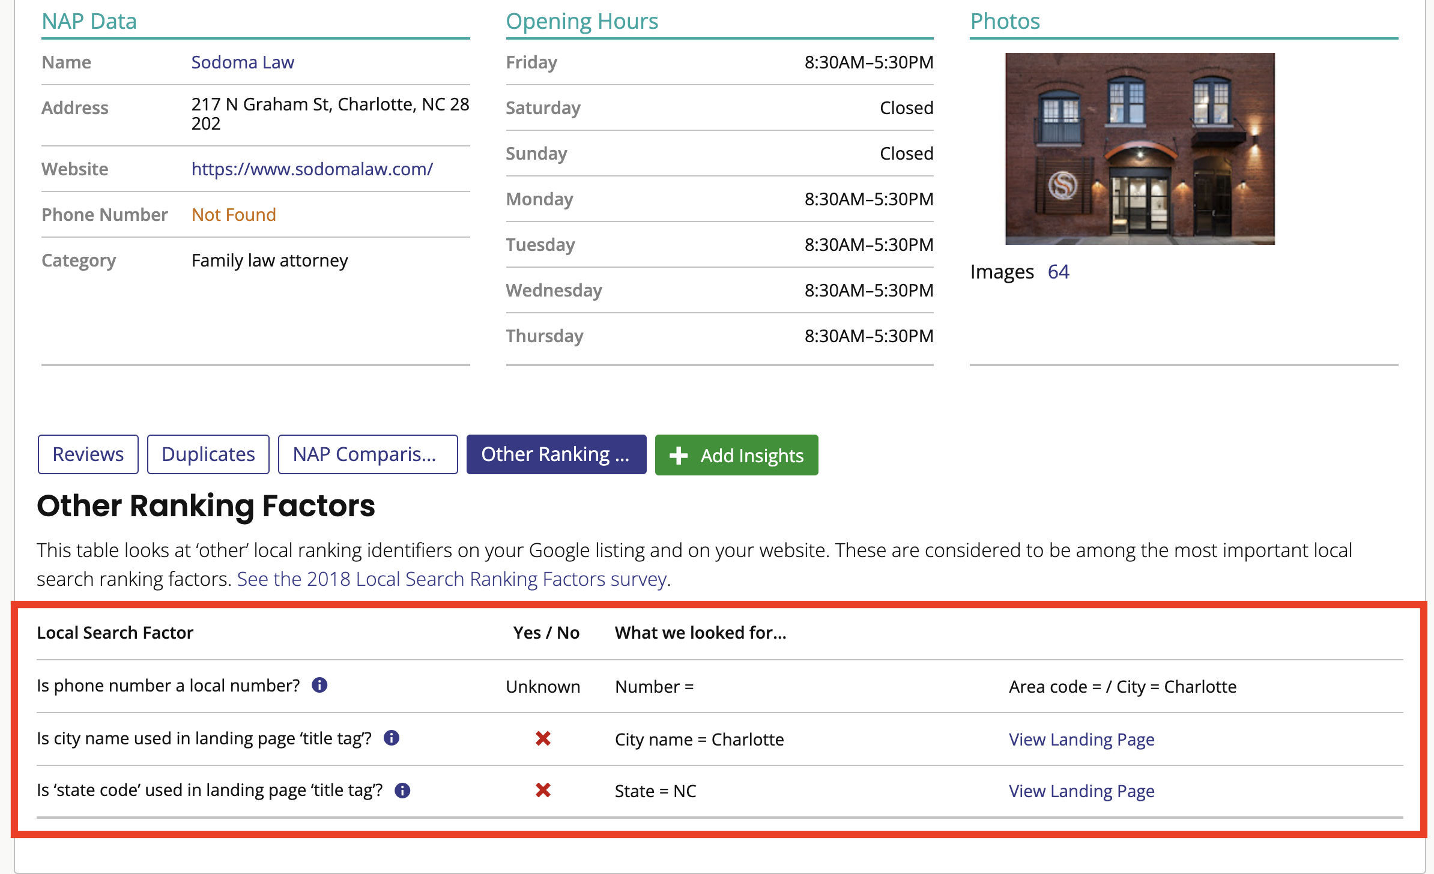Image resolution: width=1434 pixels, height=874 pixels.
Task: Click the Not Found phone number value
Action: click(234, 215)
